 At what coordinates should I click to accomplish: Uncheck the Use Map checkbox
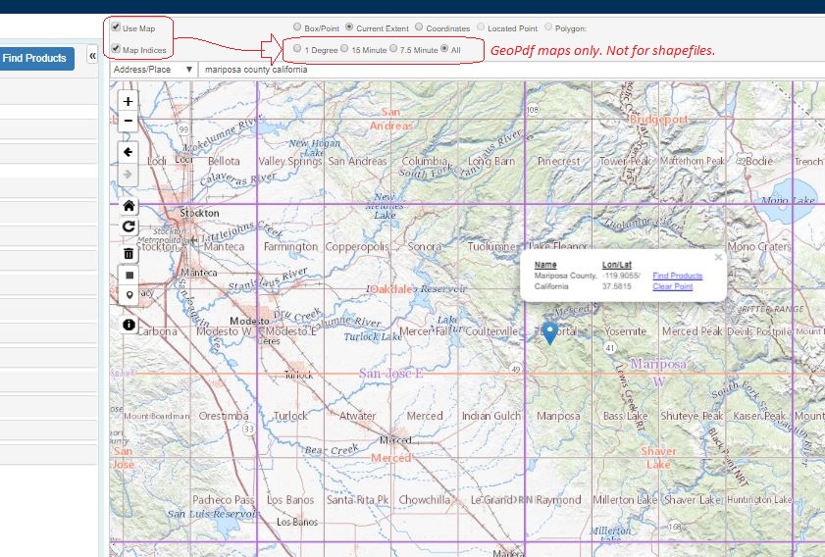point(116,26)
